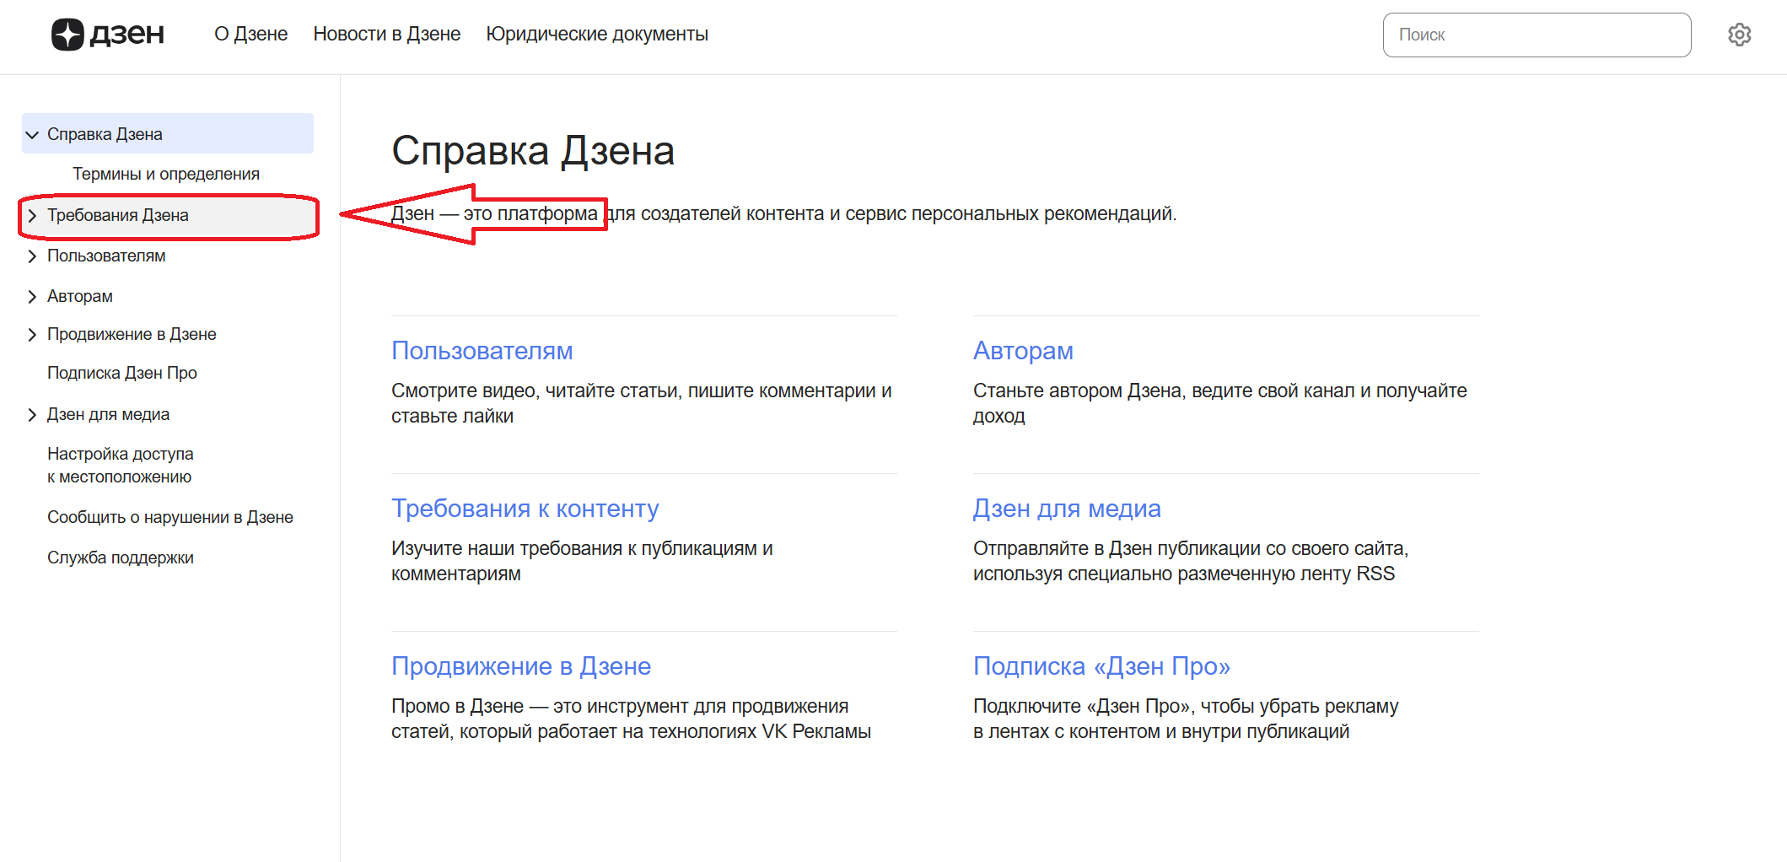Click the «Дзен — это платформа» intro sentence
The width and height of the screenshot is (1787, 862).
coord(783,213)
